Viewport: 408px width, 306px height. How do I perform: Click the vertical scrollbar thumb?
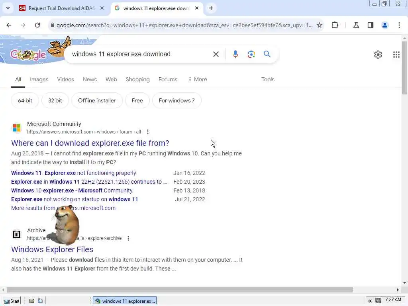coord(404,68)
